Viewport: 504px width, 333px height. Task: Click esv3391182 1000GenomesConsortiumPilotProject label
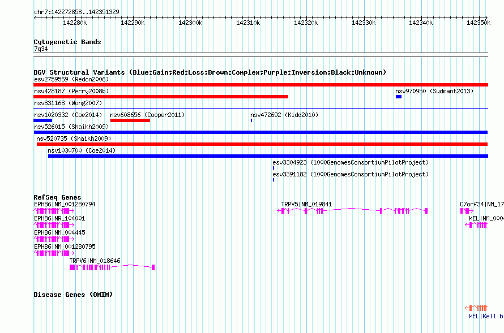(x=351, y=174)
